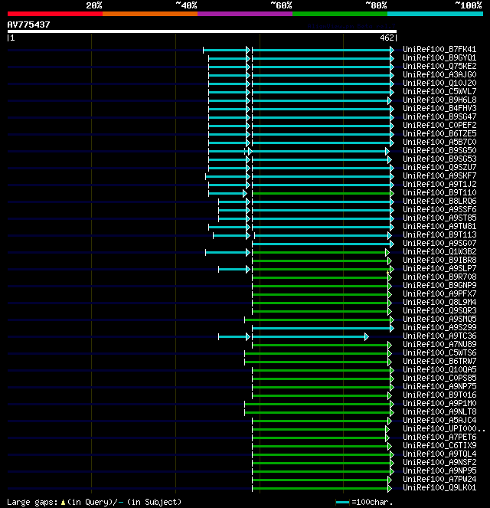The image size is (490, 508).
Task: Click the UniRef100_A3AJG0 hit label
Action: [x=439, y=74]
